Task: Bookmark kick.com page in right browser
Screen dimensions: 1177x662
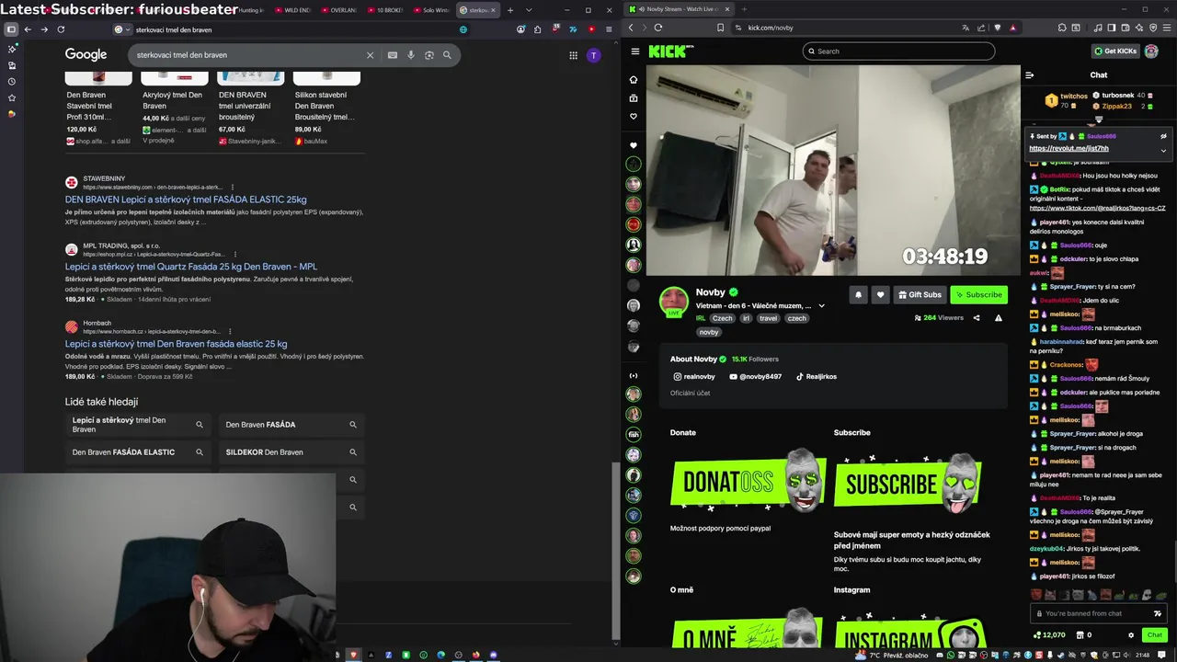Action: (x=720, y=28)
